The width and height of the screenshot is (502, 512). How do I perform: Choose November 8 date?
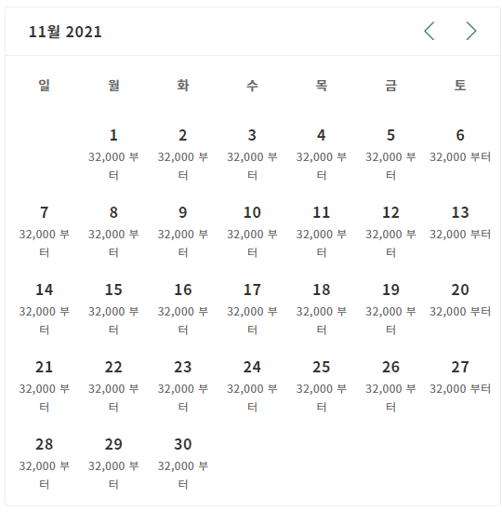click(113, 232)
